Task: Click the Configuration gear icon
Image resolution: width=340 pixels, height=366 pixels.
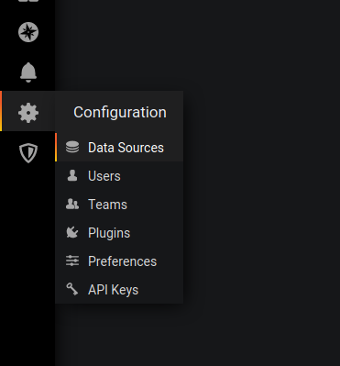Action: point(28,113)
